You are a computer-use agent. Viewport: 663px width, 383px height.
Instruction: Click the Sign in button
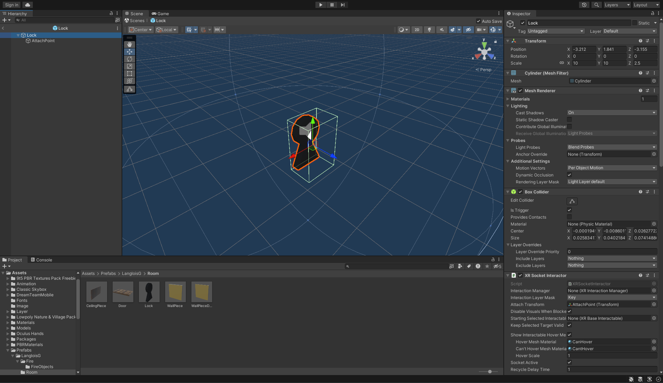tap(11, 5)
